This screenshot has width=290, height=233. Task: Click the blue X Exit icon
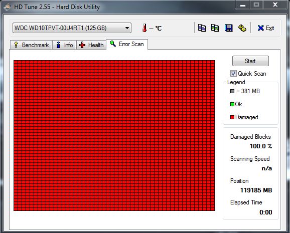coord(260,28)
